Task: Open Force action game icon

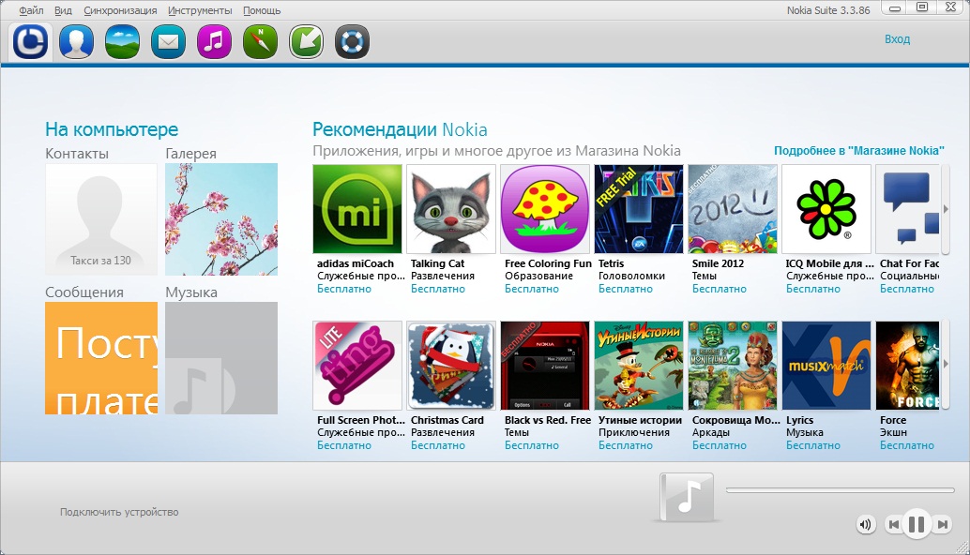Action: tap(908, 366)
